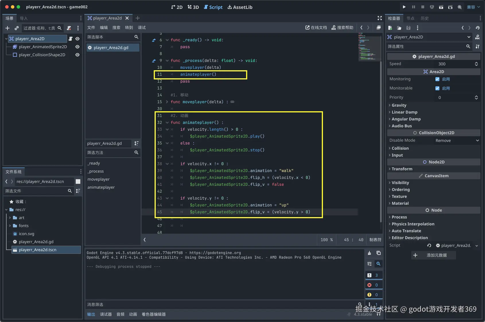The height and width of the screenshot is (322, 485).
Task: Unfold the moveplayer function at line 15
Action: pyautogui.click(x=167, y=102)
